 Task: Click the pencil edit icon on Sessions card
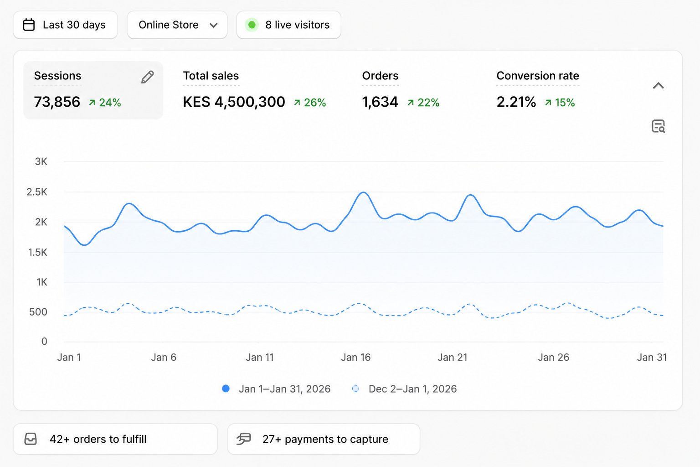point(147,77)
